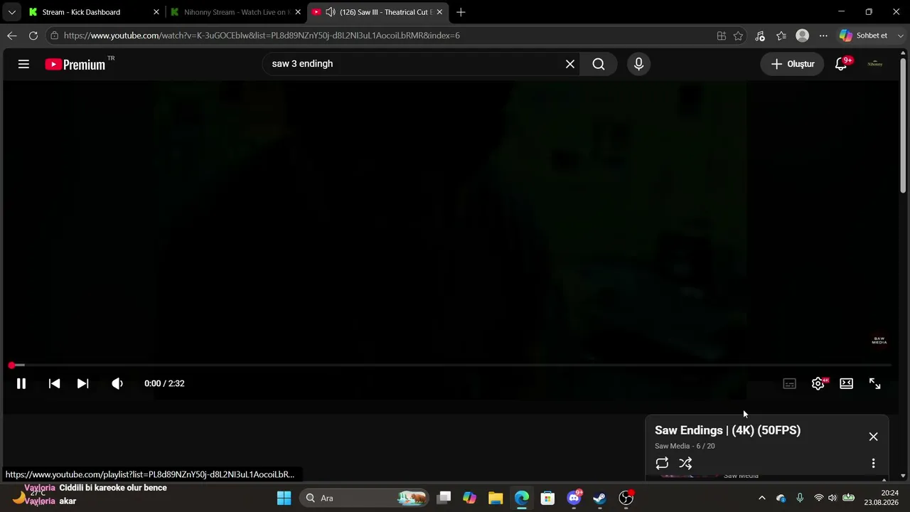Click the Oluştur create button
910x512 pixels.
pyautogui.click(x=792, y=64)
